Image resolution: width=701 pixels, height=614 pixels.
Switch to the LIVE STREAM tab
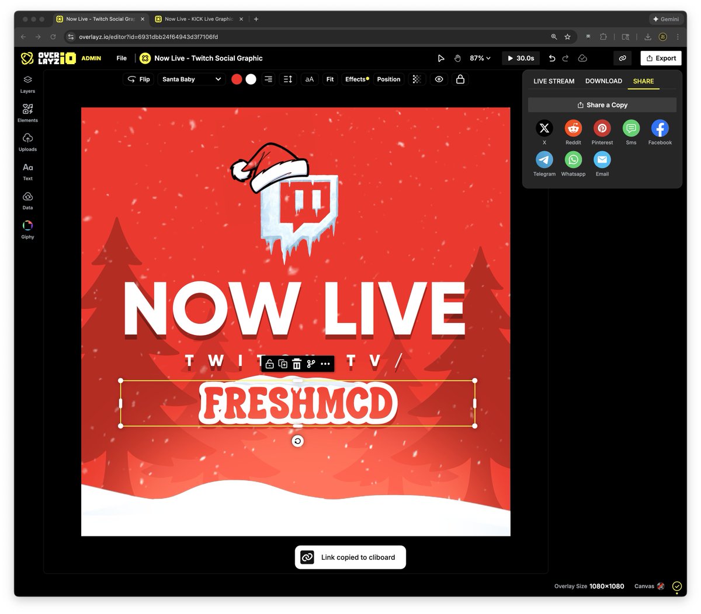click(554, 81)
